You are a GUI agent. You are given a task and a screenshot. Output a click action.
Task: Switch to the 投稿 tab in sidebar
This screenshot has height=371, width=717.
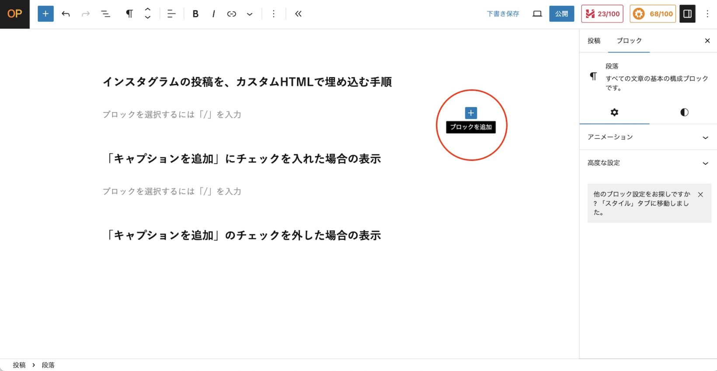[x=594, y=41]
